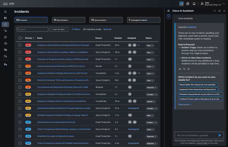
Task: Pop out the AI Assistant in a new window
Action: [219, 11]
